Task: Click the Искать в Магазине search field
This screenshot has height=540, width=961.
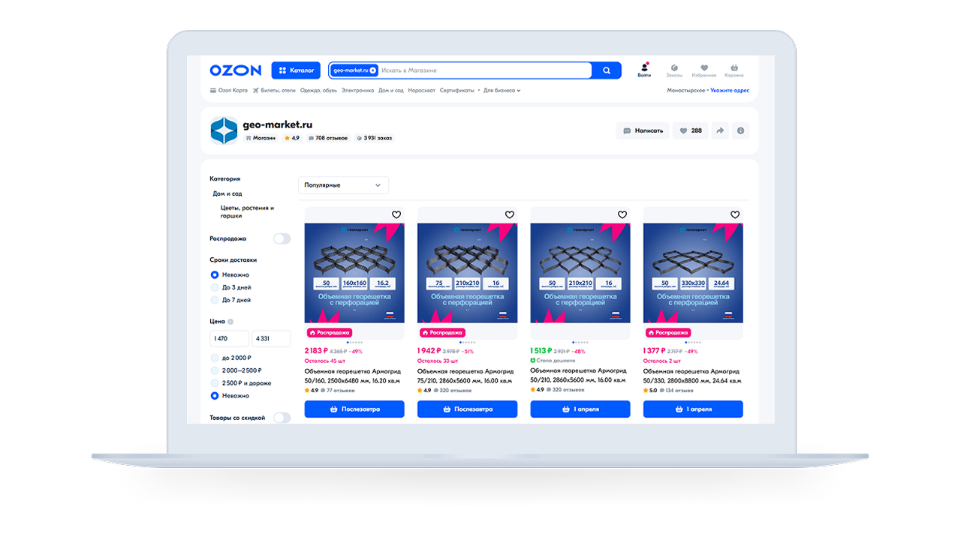Action: pyautogui.click(x=485, y=70)
